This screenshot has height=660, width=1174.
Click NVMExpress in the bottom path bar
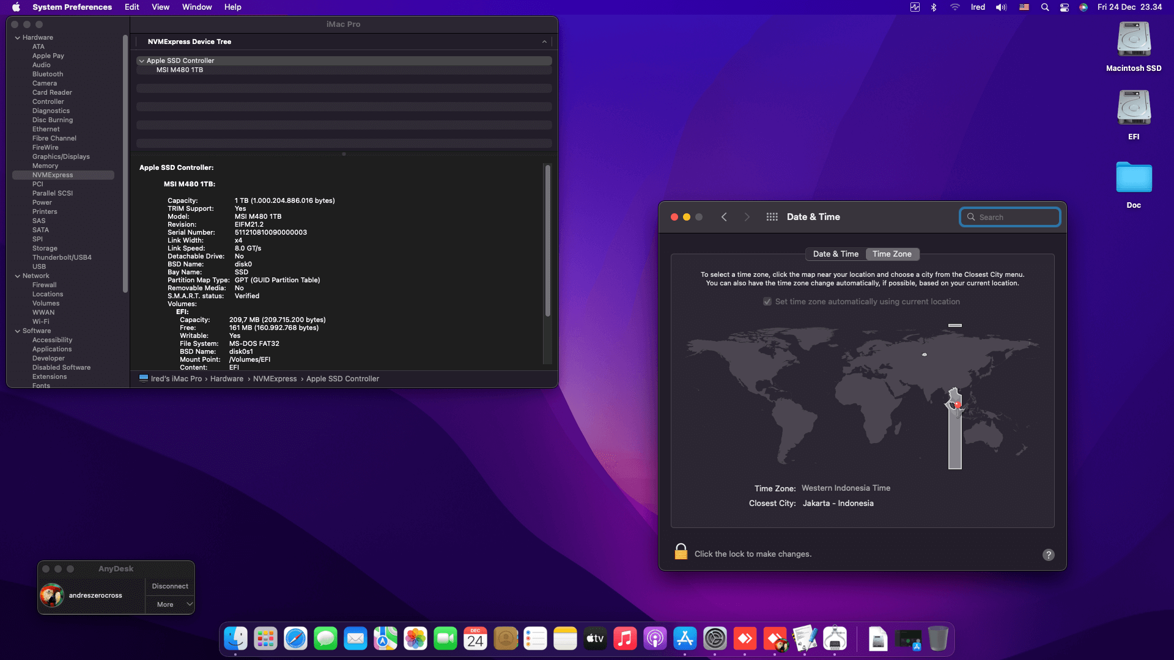click(275, 379)
